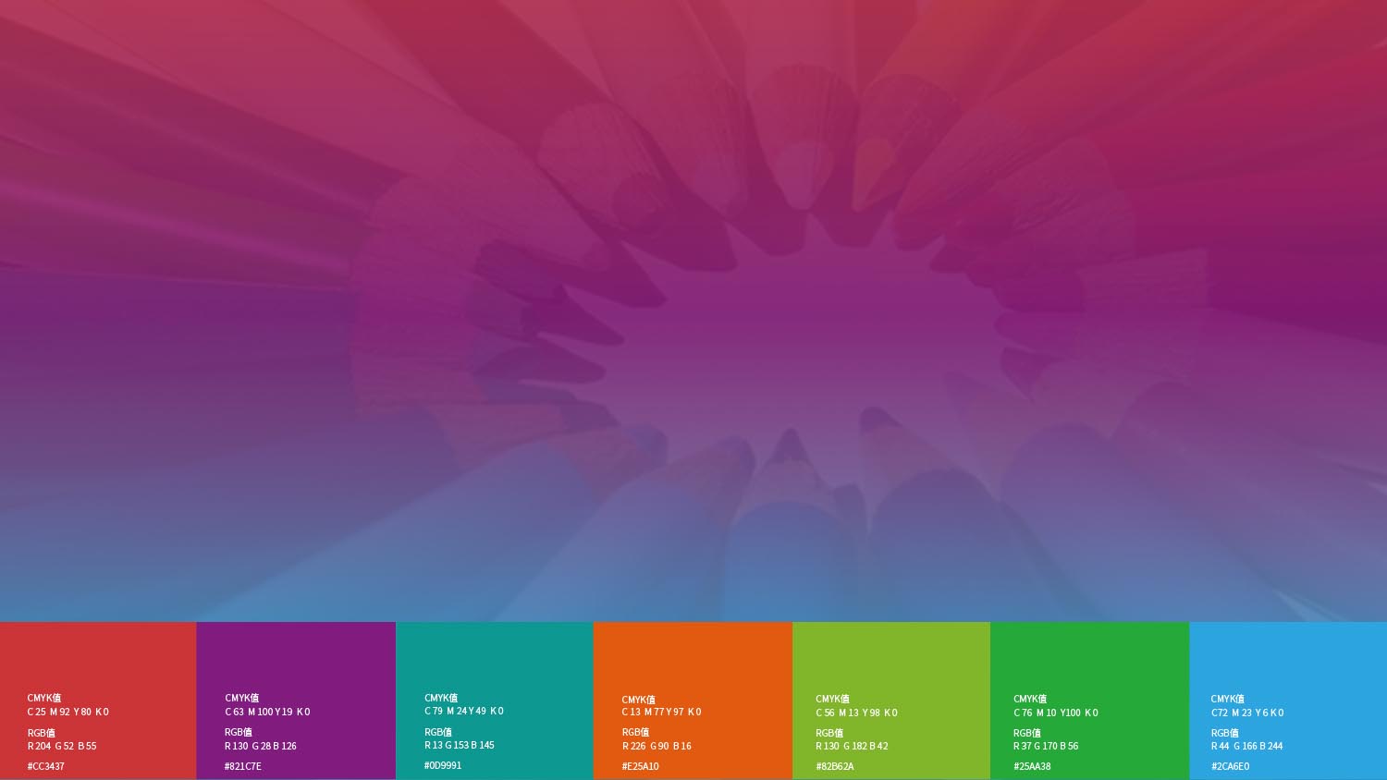The height and width of the screenshot is (780, 1387).
Task: Click the green #25AA38 color swatch
Action: (x=1089, y=656)
